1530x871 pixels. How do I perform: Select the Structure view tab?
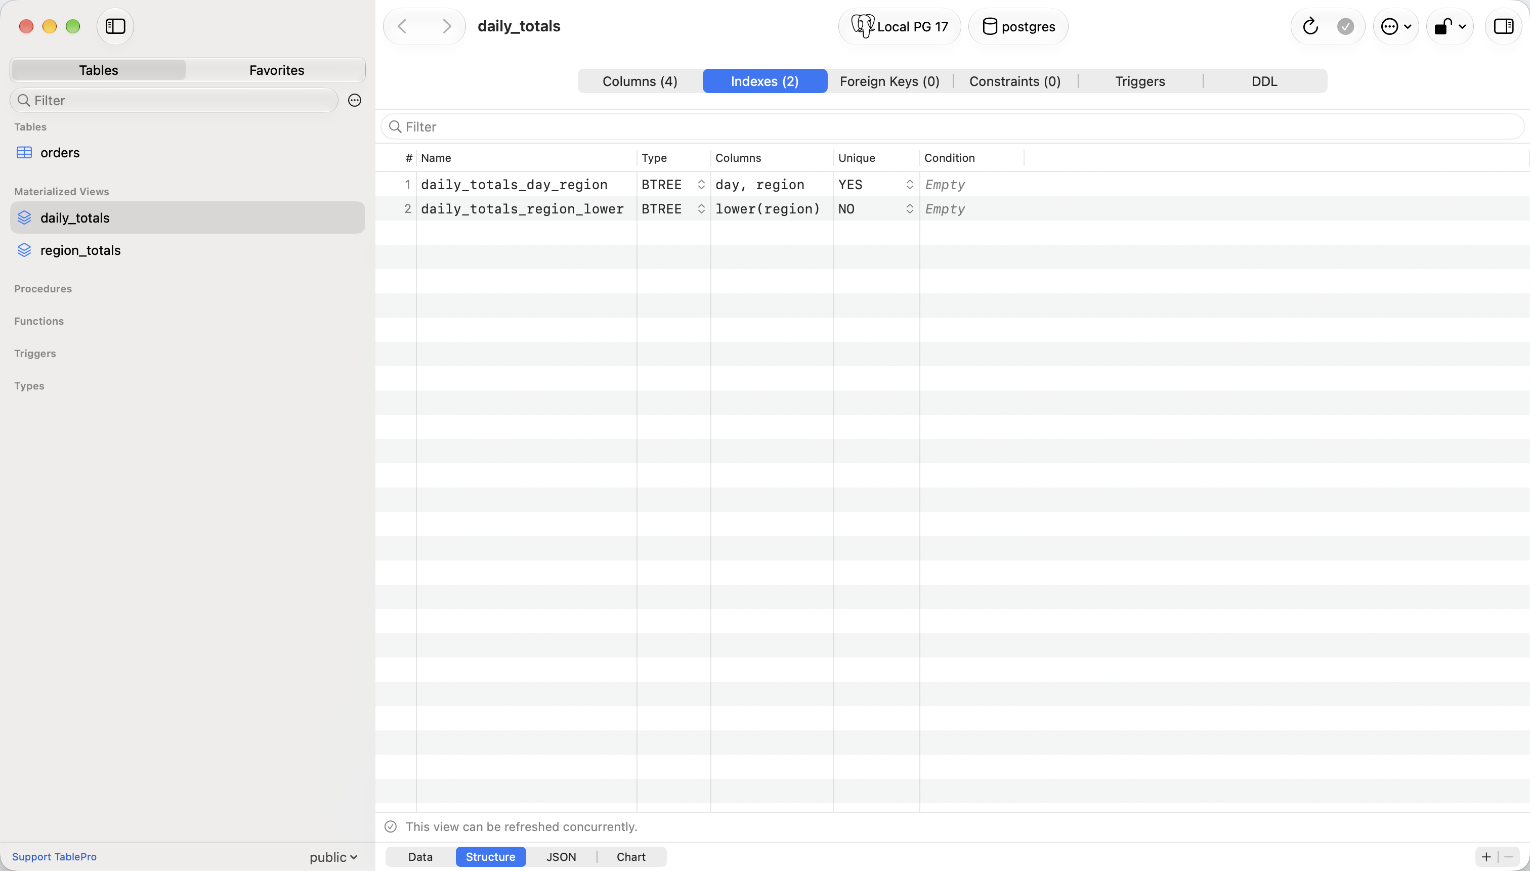coord(491,857)
